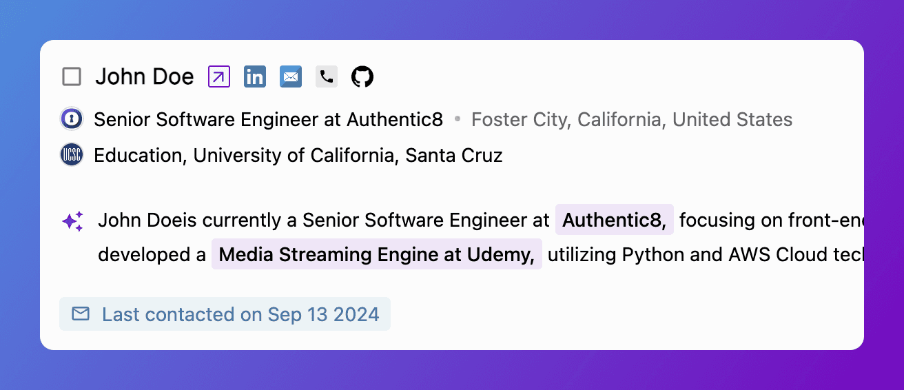
Task: Click the UC Santa Cruz logo
Action: pos(72,155)
